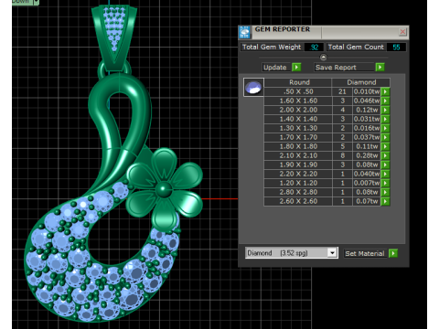The width and height of the screenshot is (439, 329).
Task: Click the Gem Reporter title bar icon
Action: coord(244,32)
